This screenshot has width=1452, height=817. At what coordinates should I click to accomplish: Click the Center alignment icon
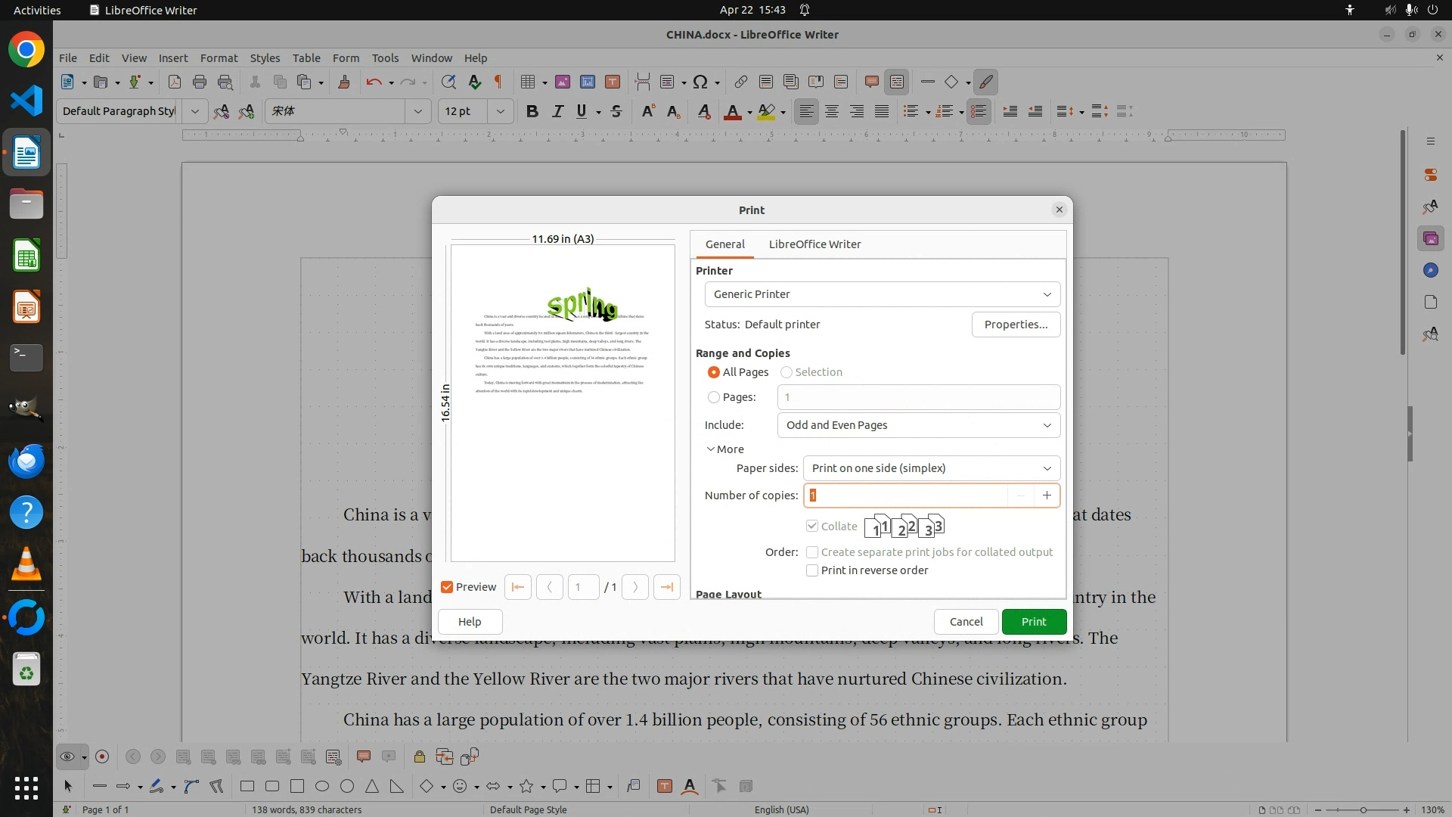click(x=832, y=111)
